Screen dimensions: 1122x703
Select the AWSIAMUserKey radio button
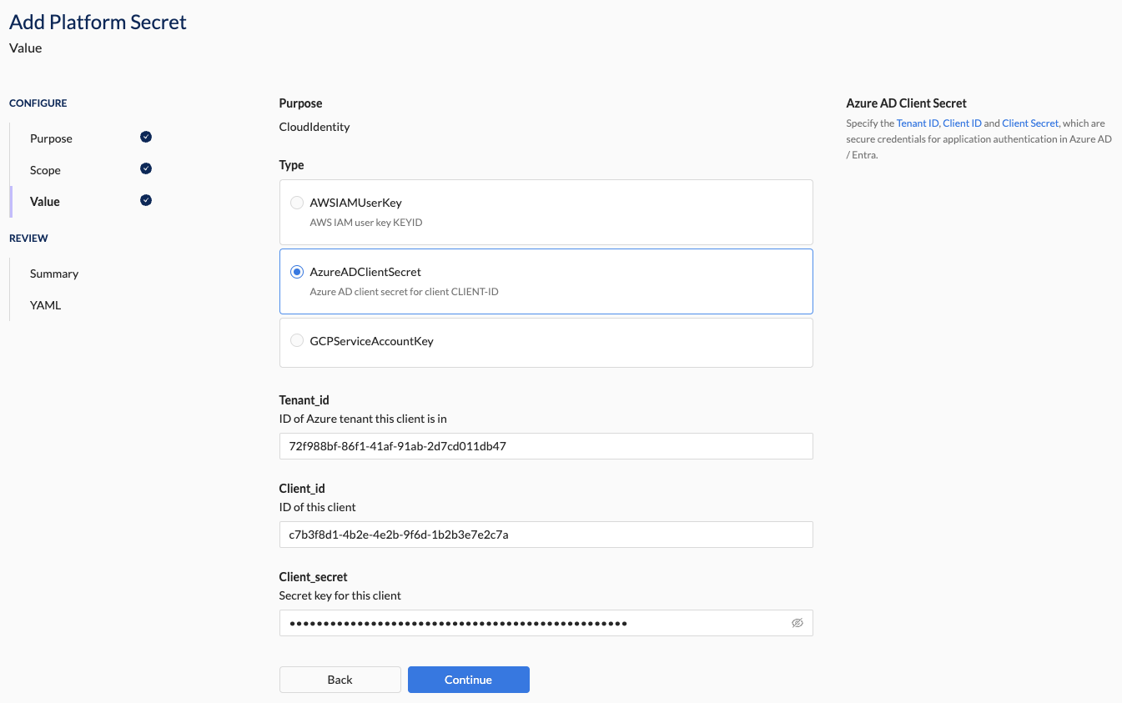(296, 203)
